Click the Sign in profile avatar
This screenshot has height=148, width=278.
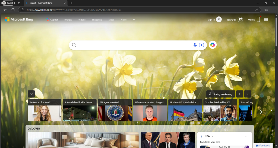pos(219,19)
